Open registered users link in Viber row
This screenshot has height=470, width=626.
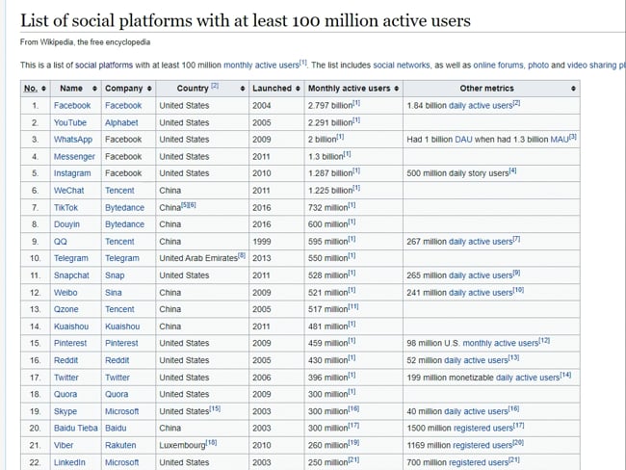(x=483, y=446)
